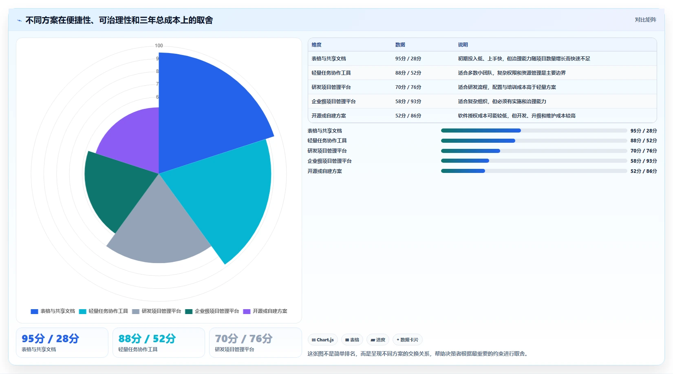Image resolution: width=673 pixels, height=374 pixels.
Task: Click the 95分 / 28分 value after its progress bar
Action: pyautogui.click(x=644, y=131)
